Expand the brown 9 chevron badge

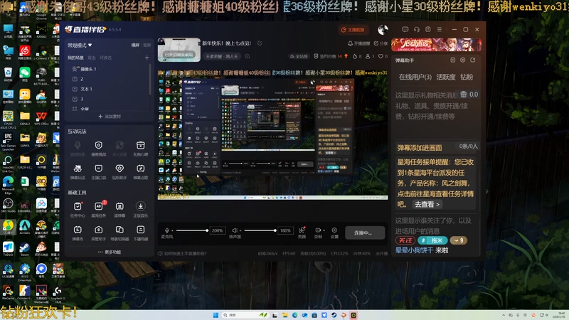tap(459, 240)
